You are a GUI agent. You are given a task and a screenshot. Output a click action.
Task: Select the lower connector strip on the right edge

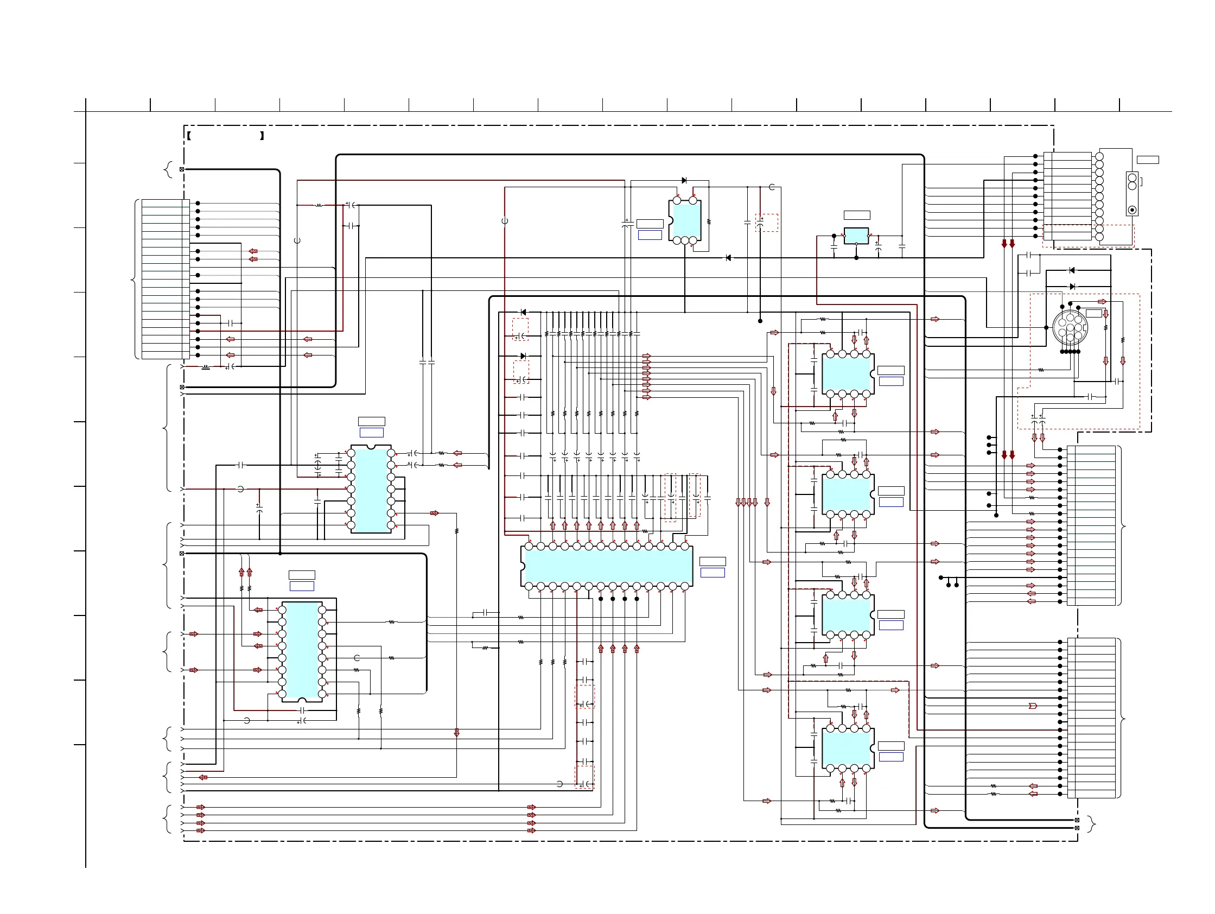[1091, 718]
